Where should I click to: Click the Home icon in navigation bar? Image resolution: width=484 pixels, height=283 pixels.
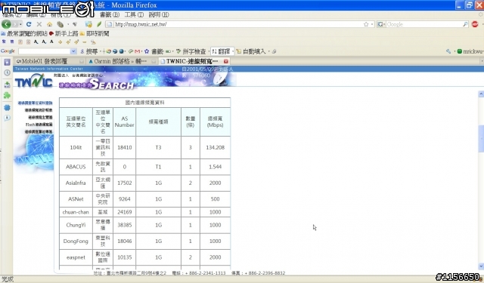coord(49,24)
